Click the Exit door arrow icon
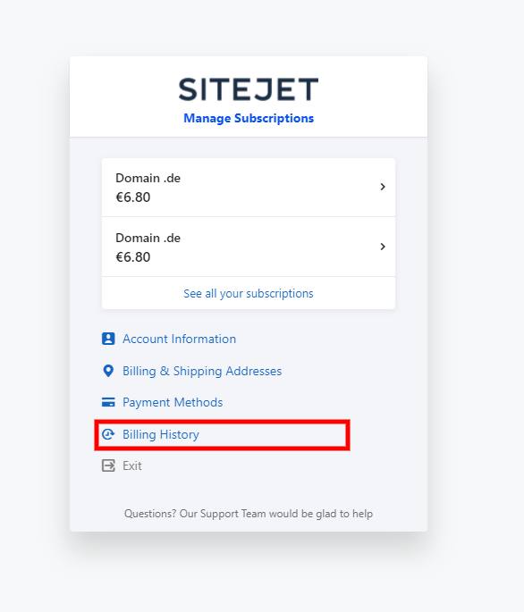This screenshot has height=612, width=524. point(108,465)
